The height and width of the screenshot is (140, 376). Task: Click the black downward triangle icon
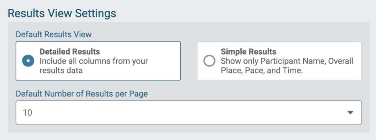[x=350, y=113]
